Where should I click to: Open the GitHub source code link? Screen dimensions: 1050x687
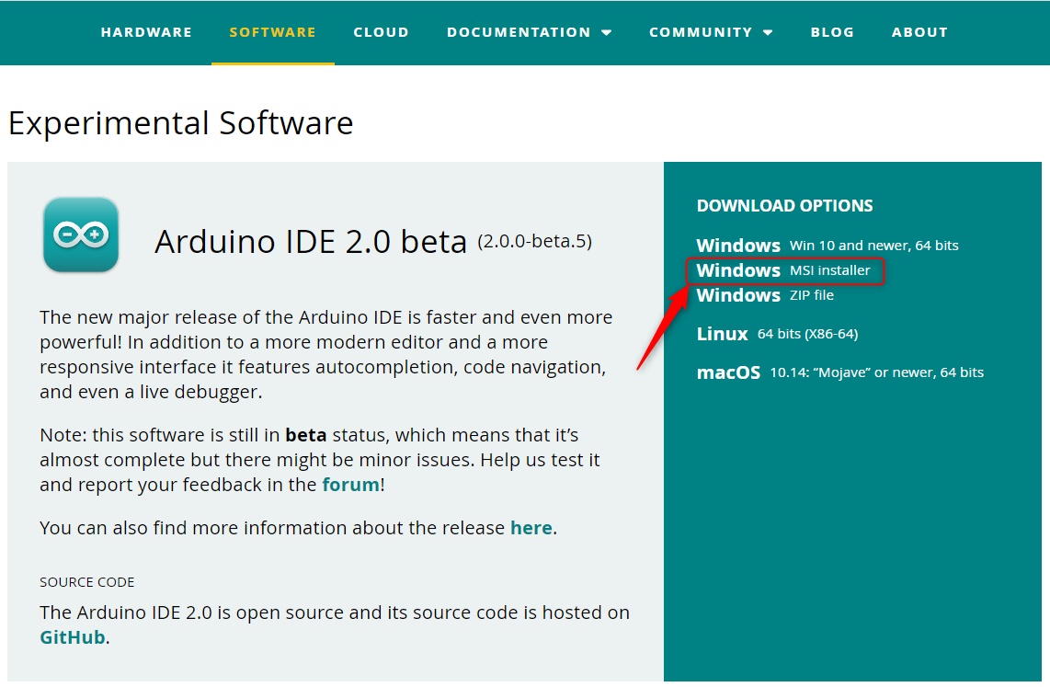(73, 636)
